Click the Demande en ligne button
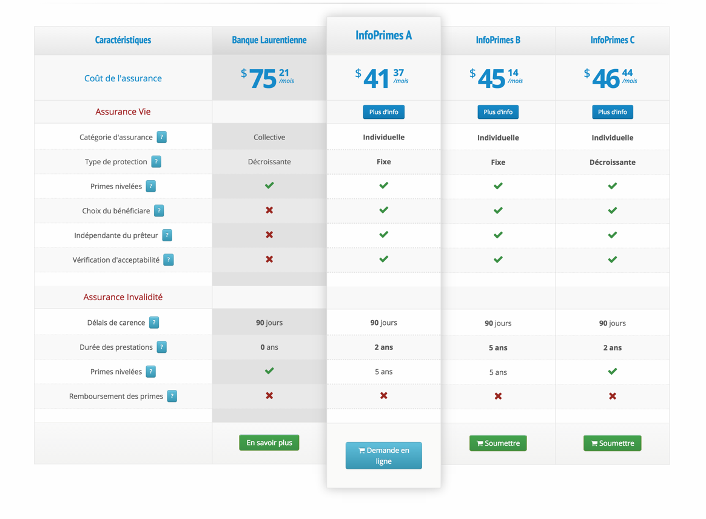 click(x=383, y=456)
